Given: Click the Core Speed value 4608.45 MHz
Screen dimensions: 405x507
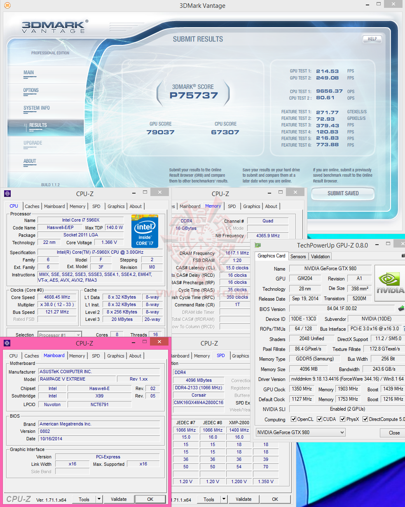Looking at the screenshot, I should [58, 297].
